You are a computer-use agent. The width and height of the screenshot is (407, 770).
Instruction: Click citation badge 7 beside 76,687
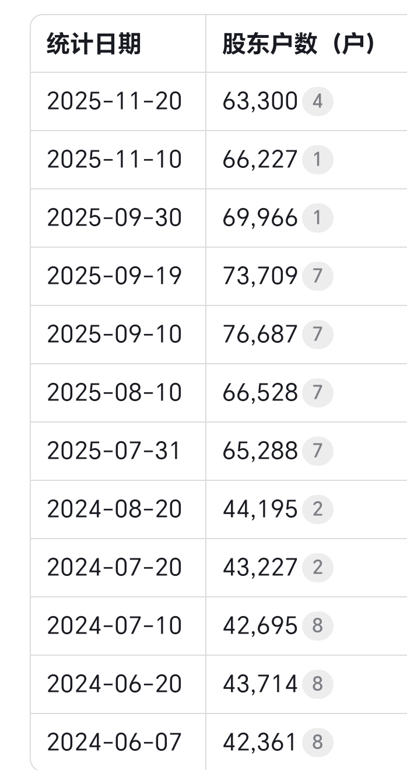(x=317, y=335)
